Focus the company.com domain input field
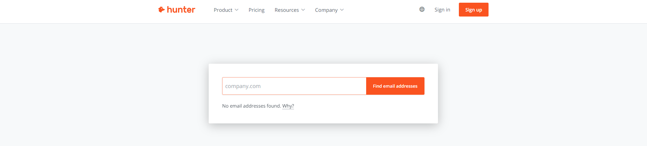The image size is (647, 146). [x=294, y=86]
